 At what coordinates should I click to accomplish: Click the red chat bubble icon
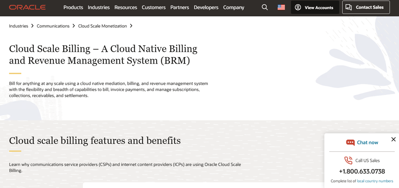point(350,142)
